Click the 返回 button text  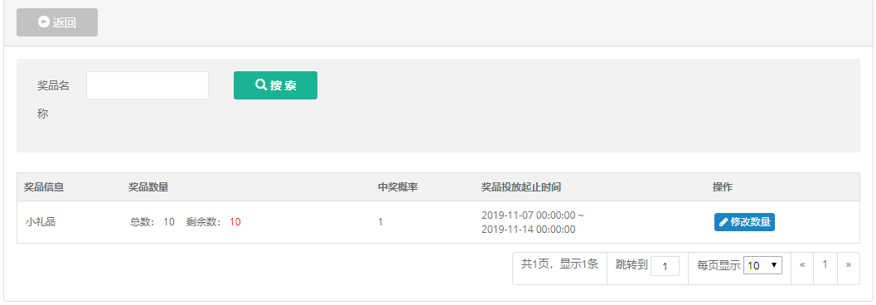(65, 22)
